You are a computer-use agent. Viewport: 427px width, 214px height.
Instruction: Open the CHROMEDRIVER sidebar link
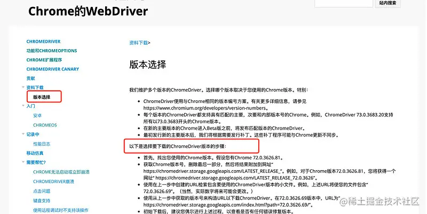pyautogui.click(x=43, y=42)
